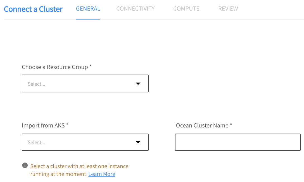This screenshot has height=182, width=304.
Task: Follow the Learn More link
Action: pyautogui.click(x=102, y=174)
